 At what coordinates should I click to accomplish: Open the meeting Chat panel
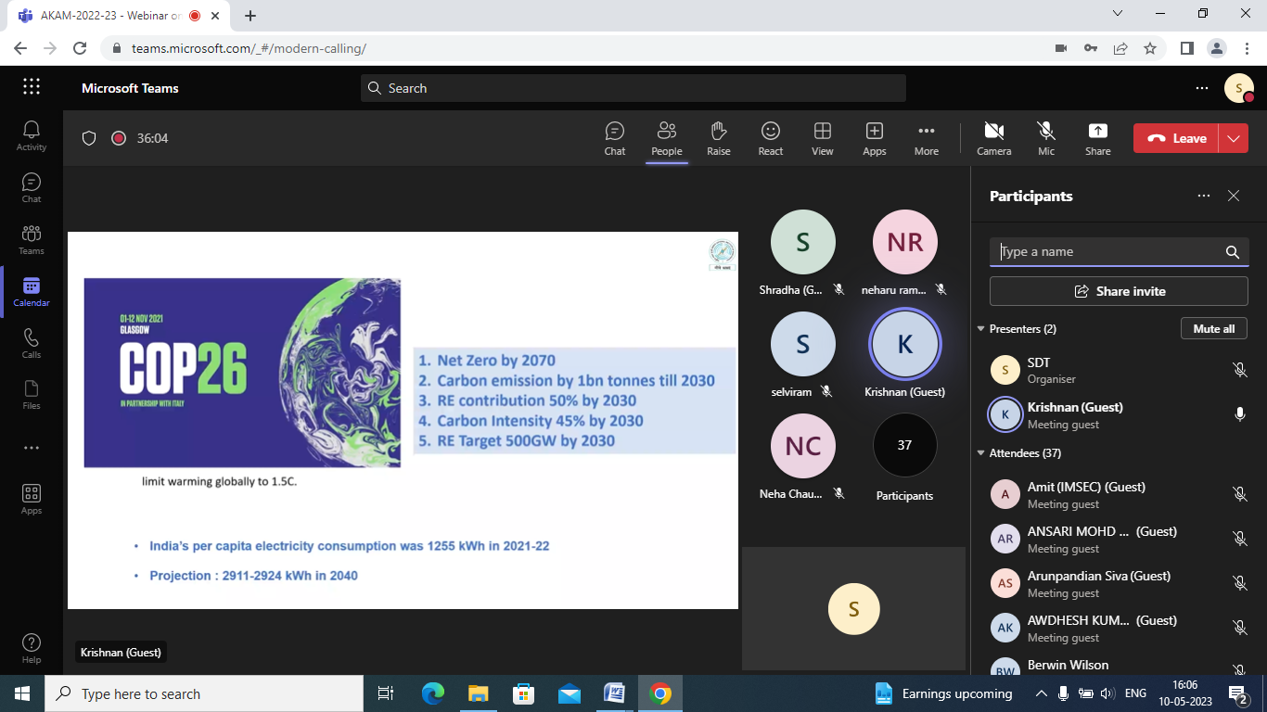[614, 138]
